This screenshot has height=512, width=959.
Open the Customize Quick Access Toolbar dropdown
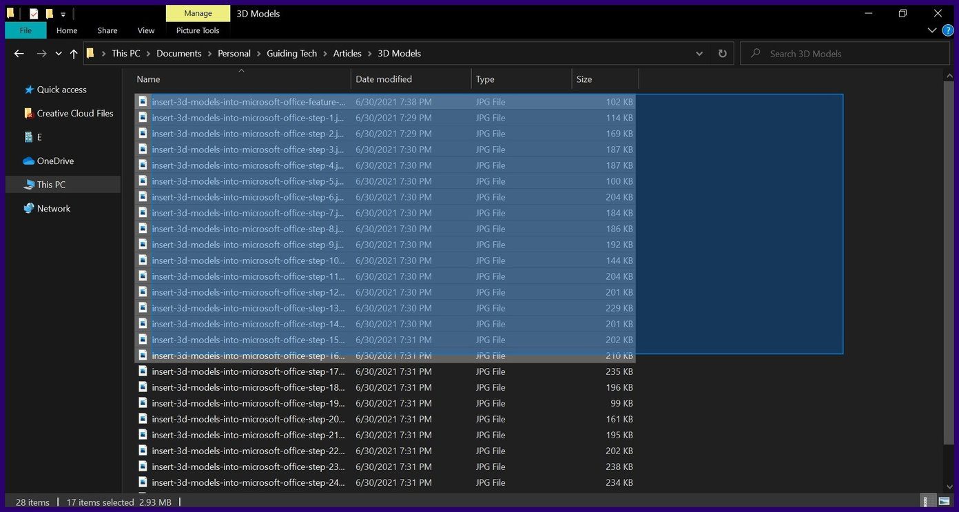(x=63, y=14)
